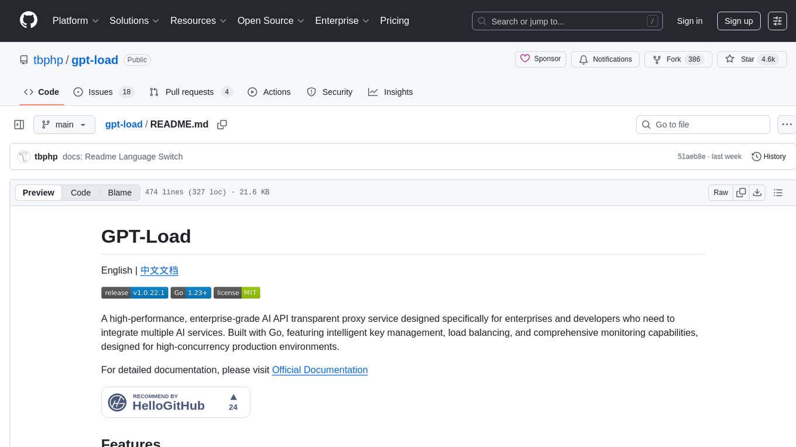Open the Readme Language Switch commit message
This screenshot has height=447, width=796.
click(x=123, y=157)
